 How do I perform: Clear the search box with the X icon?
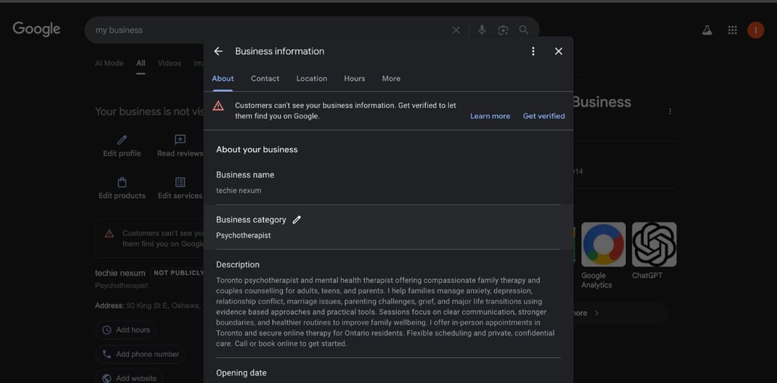(x=456, y=30)
